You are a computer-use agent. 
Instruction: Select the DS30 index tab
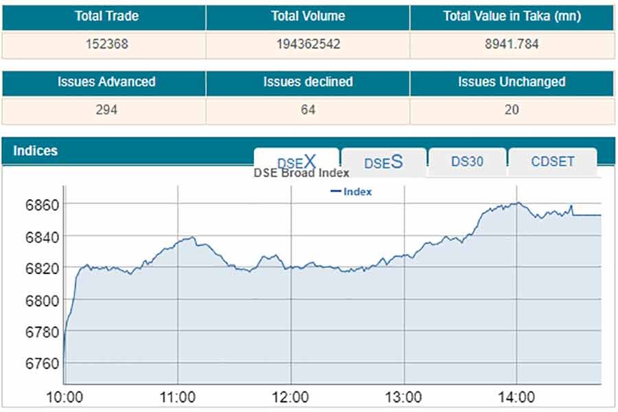point(467,161)
